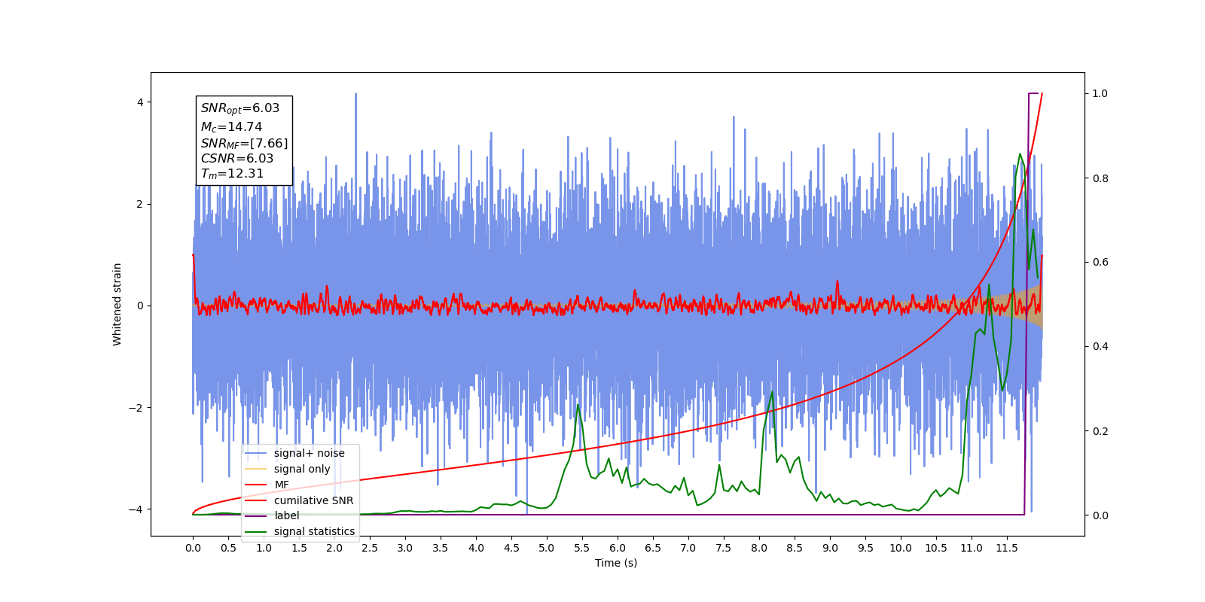Click the x-axis tick label 3.0
This screenshot has height=602, width=1205.
pyautogui.click(x=405, y=548)
